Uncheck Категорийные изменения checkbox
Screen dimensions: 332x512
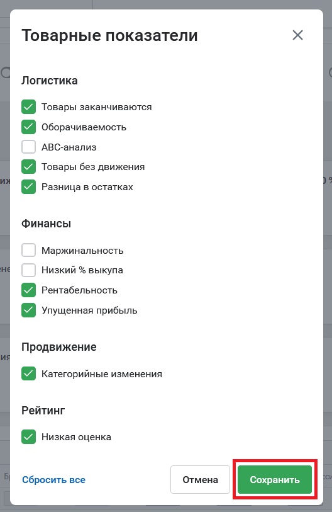(x=29, y=374)
